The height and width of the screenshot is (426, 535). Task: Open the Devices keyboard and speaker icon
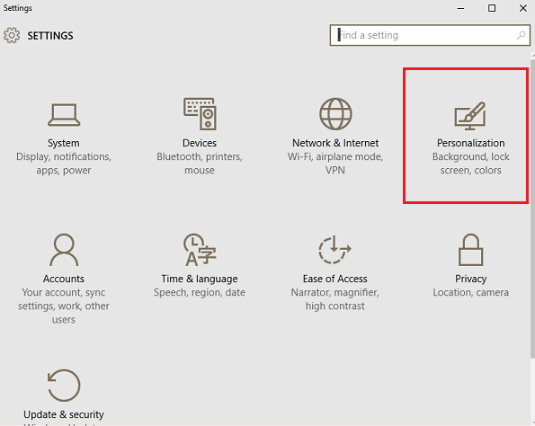click(x=200, y=114)
